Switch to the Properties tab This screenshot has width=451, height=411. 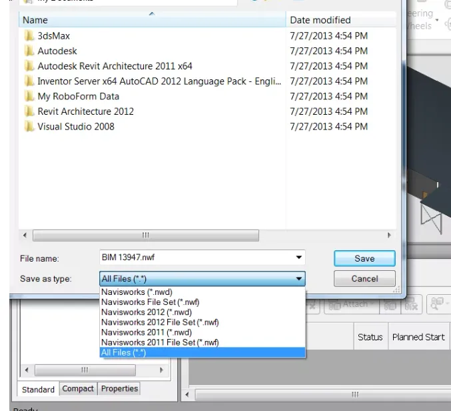119,389
